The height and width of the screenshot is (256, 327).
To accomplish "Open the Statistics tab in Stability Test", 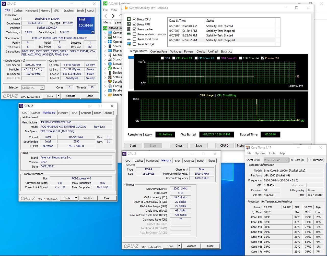I will [x=226, y=52].
